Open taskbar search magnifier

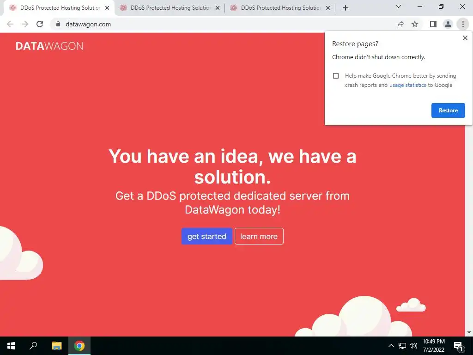coord(33,346)
